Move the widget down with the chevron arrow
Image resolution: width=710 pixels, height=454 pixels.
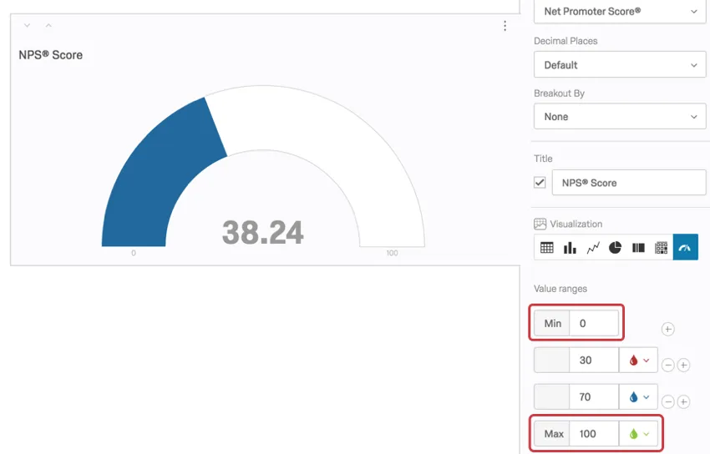(28, 25)
